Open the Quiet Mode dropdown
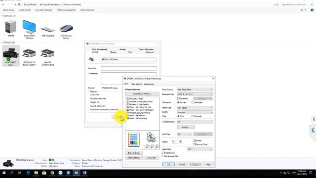 pos(200,149)
